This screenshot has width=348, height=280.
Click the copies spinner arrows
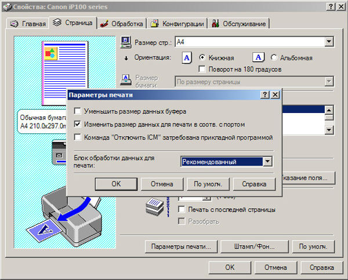tap(207, 198)
